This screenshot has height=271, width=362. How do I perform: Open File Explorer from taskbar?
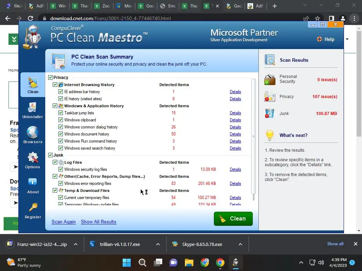tap(189, 263)
